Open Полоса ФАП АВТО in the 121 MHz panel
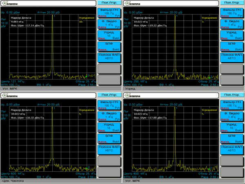The height and width of the screenshot is (184, 245). (109, 57)
